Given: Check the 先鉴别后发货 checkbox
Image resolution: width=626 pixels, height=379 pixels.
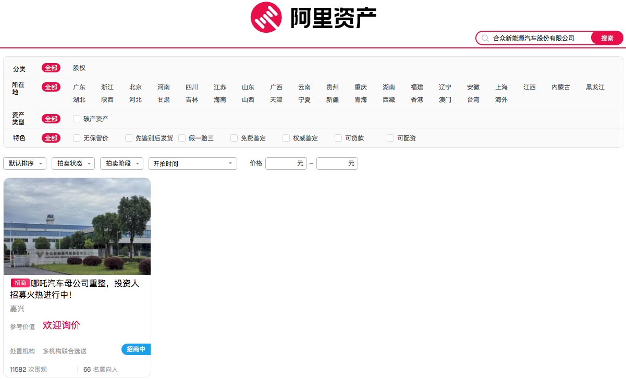Looking at the screenshot, I should (x=129, y=138).
